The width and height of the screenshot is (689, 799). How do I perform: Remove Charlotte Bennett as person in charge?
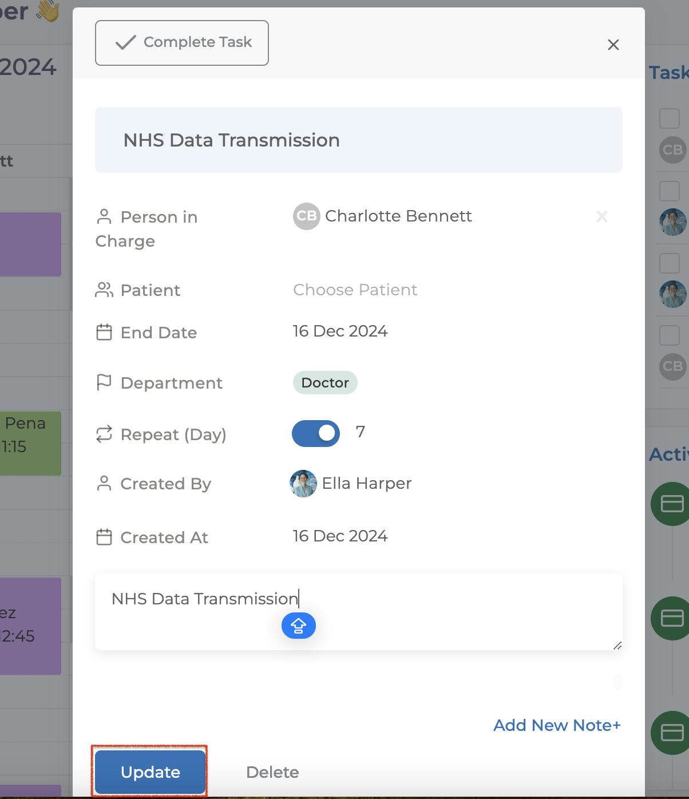point(601,216)
